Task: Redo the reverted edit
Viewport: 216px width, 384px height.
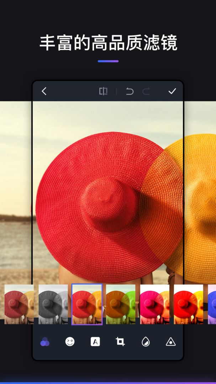Action: point(146,91)
